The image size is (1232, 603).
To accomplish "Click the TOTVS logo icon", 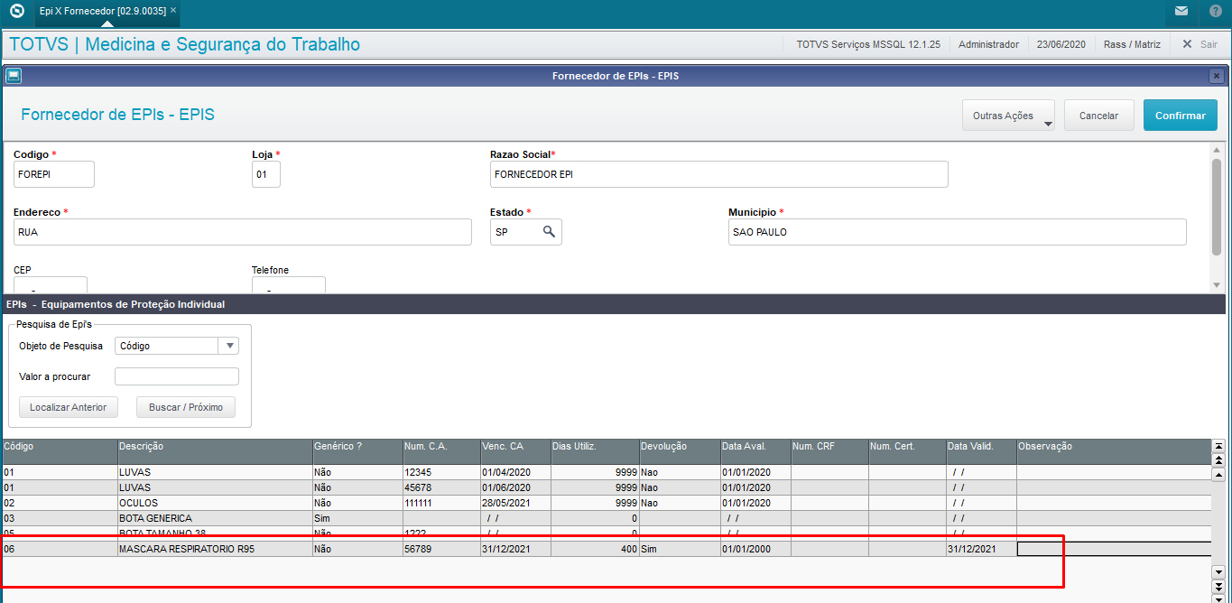I will click(15, 12).
